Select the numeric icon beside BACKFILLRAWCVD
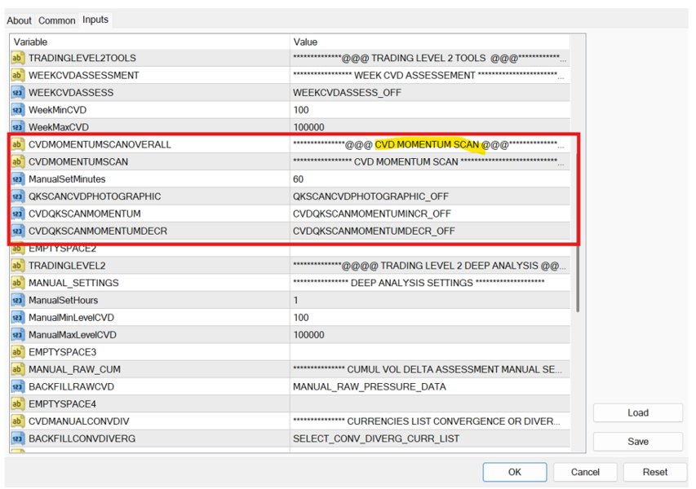 click(17, 386)
